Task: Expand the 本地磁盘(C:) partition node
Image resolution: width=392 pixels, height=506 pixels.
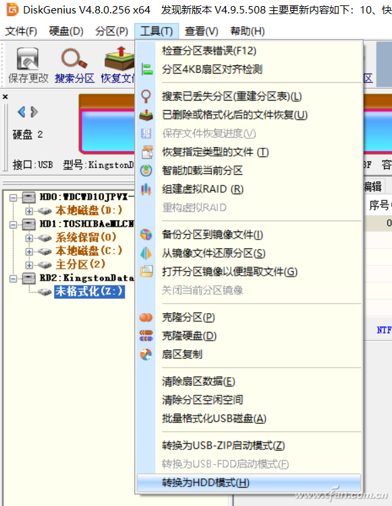Action: 30,252
